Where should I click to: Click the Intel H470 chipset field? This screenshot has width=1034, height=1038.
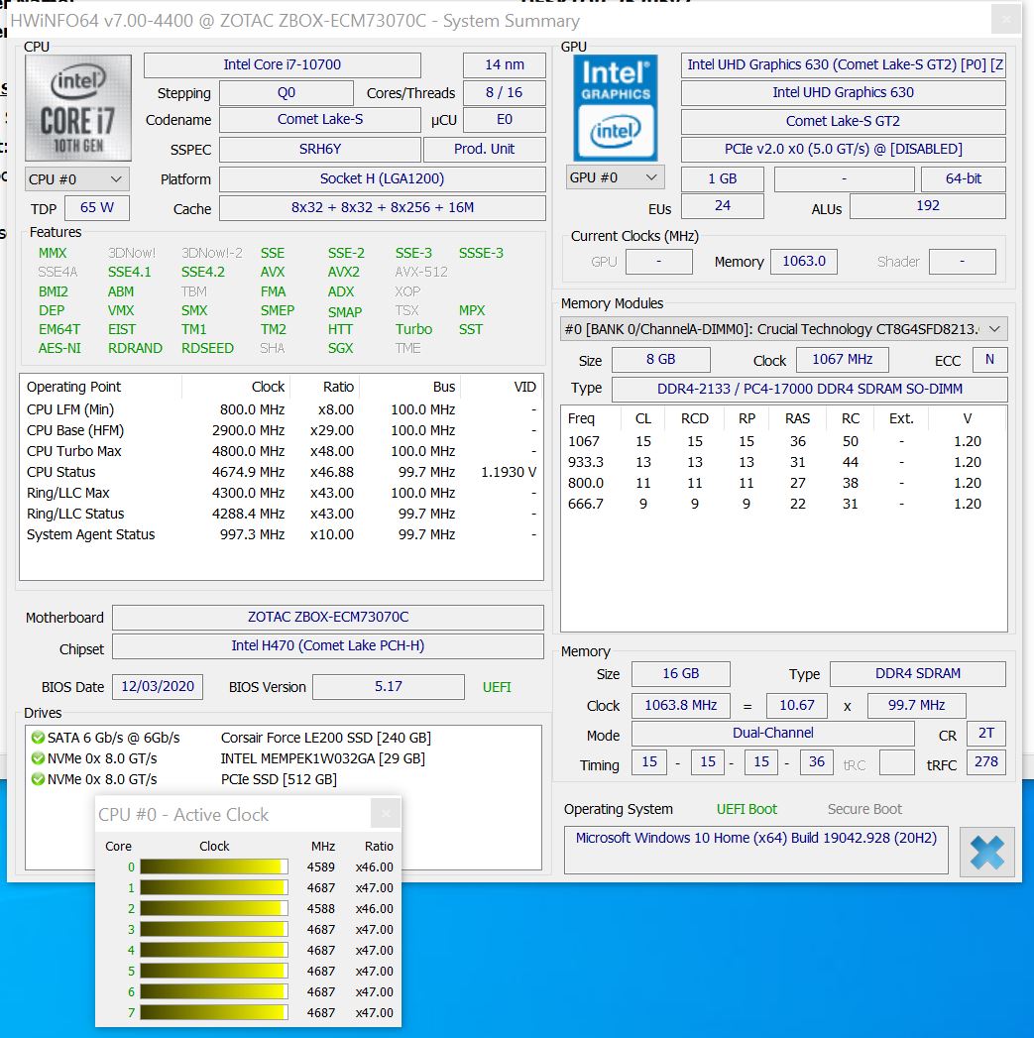[328, 646]
